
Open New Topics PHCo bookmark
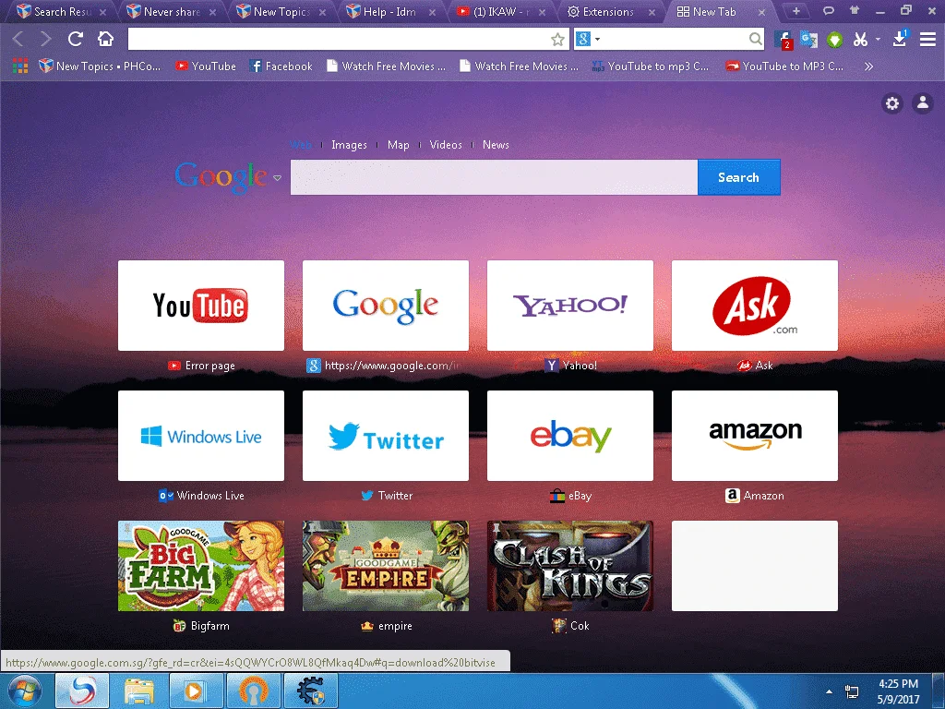(x=100, y=66)
